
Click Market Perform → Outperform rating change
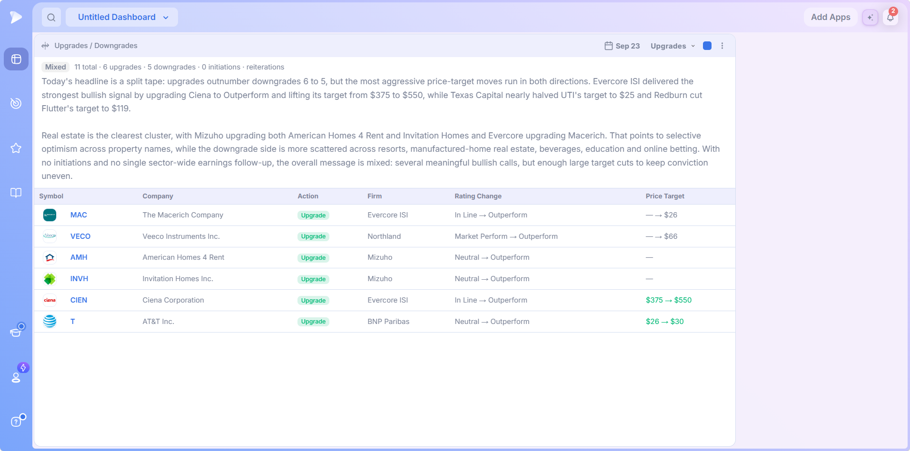tap(506, 236)
